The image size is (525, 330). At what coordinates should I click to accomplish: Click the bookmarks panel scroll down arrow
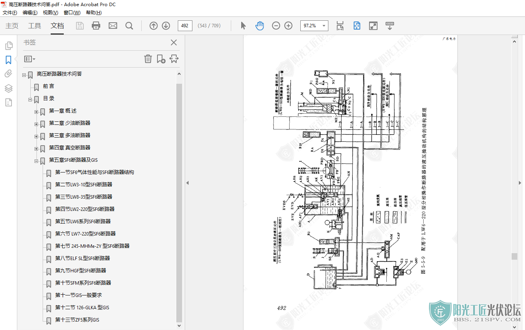tap(179, 325)
